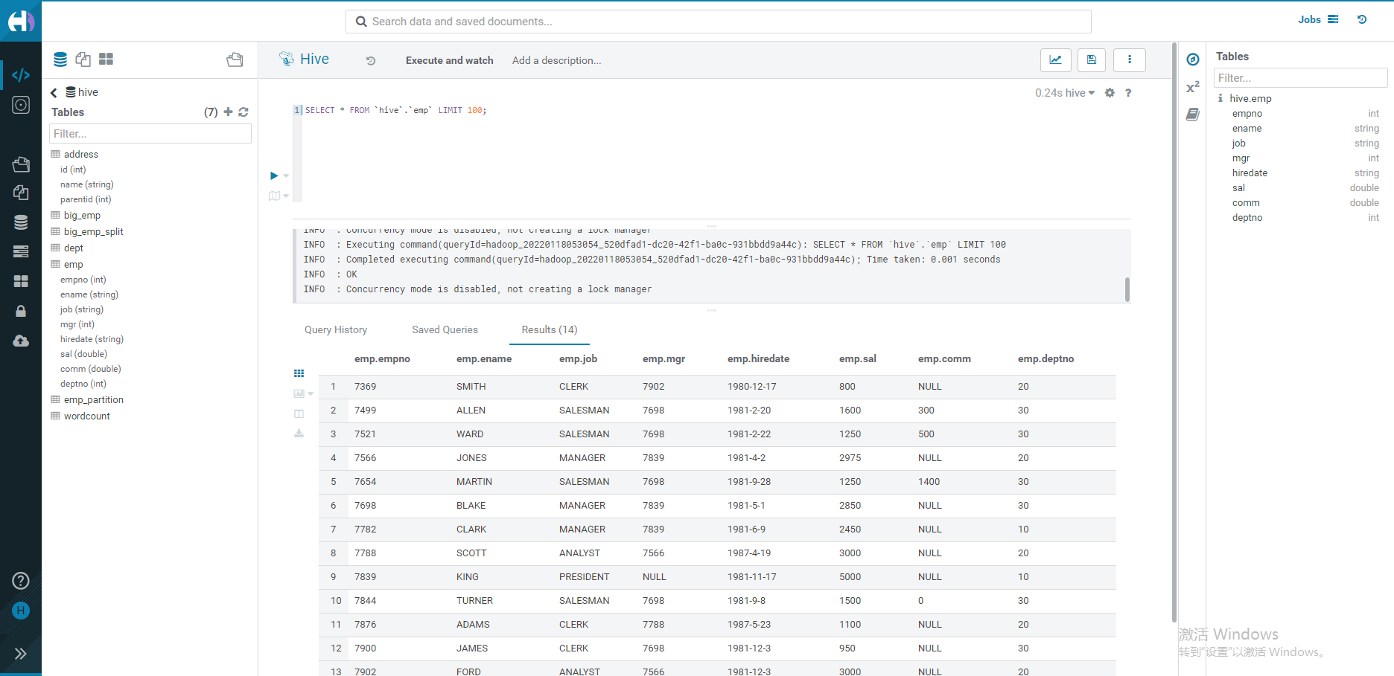Open the Assistant compass icon in right panel
Image resolution: width=1394 pixels, height=676 pixels.
tap(1193, 59)
